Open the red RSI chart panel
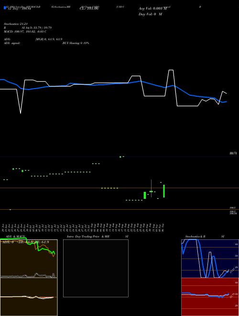Screen dimensions: 239x316 (x=210, y=297)
